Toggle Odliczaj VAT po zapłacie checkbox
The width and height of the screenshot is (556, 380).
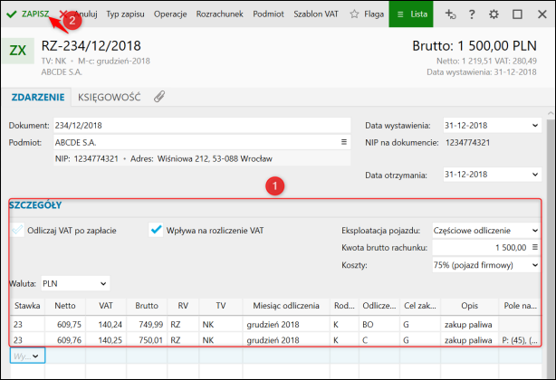(x=17, y=230)
